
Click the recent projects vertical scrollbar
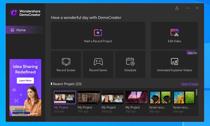(x=196, y=92)
